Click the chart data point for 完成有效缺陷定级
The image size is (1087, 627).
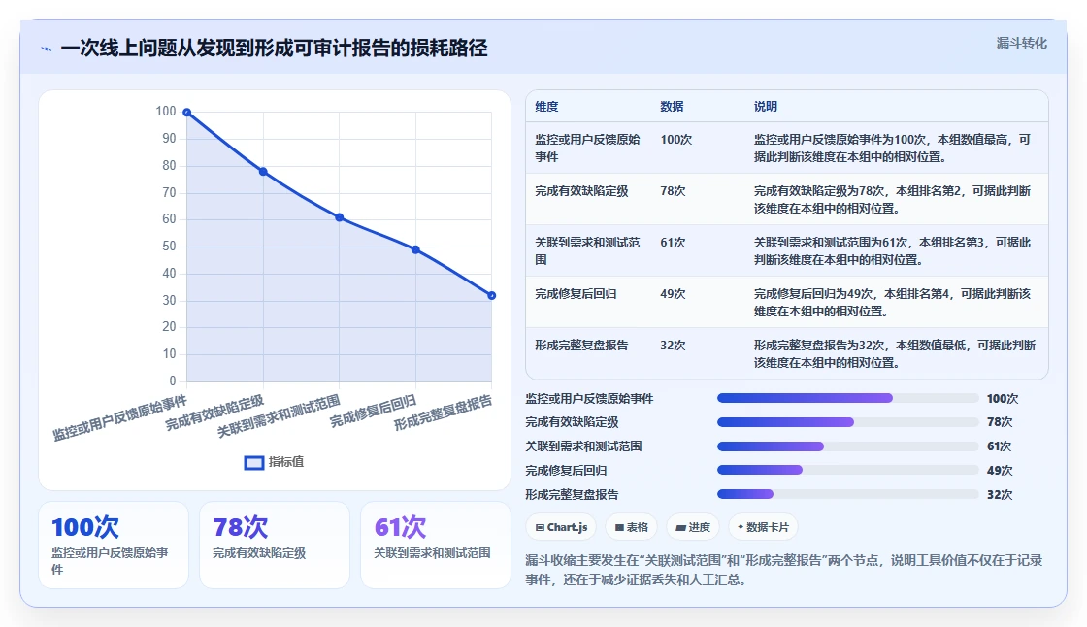[x=263, y=172]
